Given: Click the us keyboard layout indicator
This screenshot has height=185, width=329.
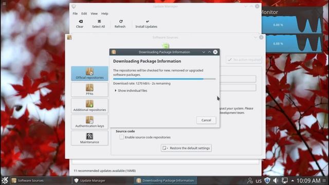Looking at the screenshot, I should tap(259, 180).
